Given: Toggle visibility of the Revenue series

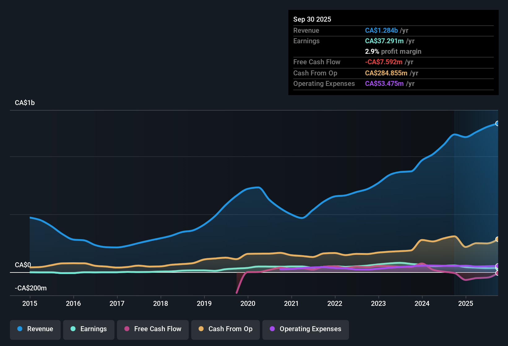Looking at the screenshot, I should click(x=35, y=329).
